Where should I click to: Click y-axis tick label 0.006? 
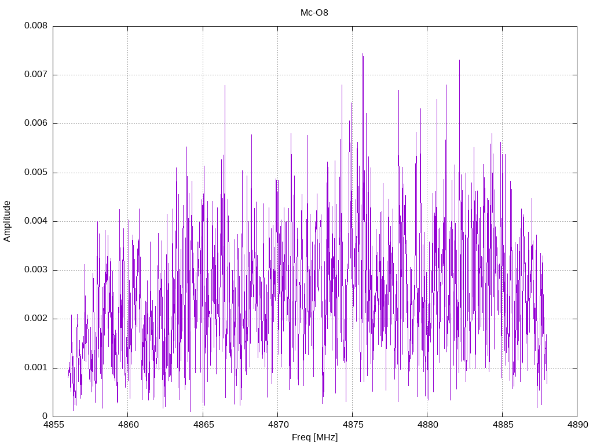36,123
